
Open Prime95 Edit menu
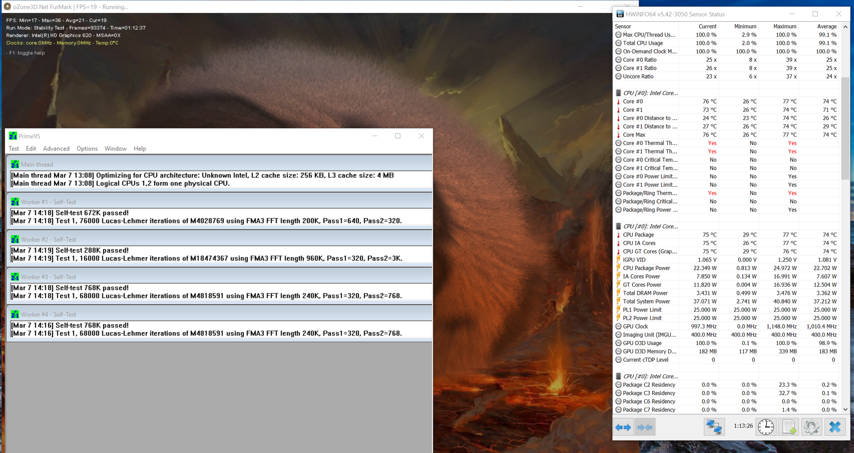pyautogui.click(x=31, y=148)
